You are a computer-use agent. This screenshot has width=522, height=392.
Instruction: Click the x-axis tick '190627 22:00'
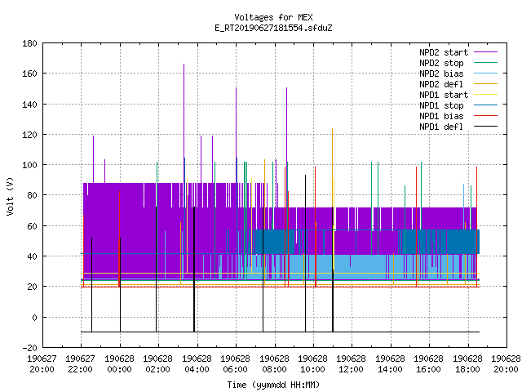(x=81, y=364)
